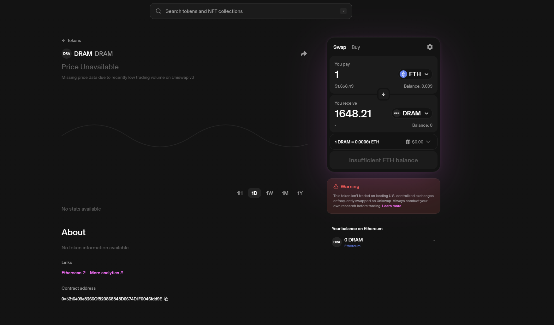The height and width of the screenshot is (325, 554).
Task: Open the ETH token selector dropdown
Action: click(x=415, y=74)
